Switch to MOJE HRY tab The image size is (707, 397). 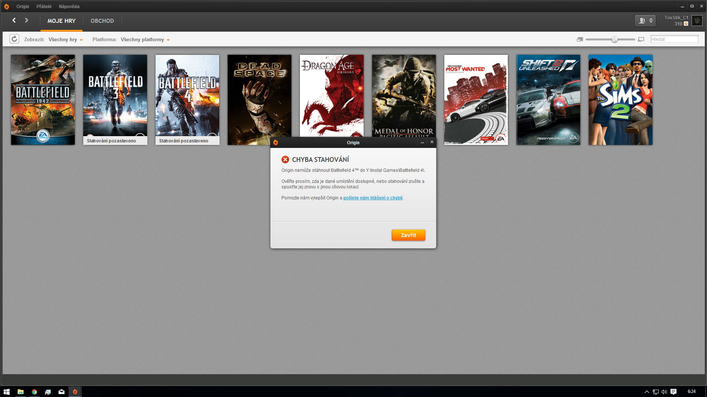pyautogui.click(x=62, y=21)
